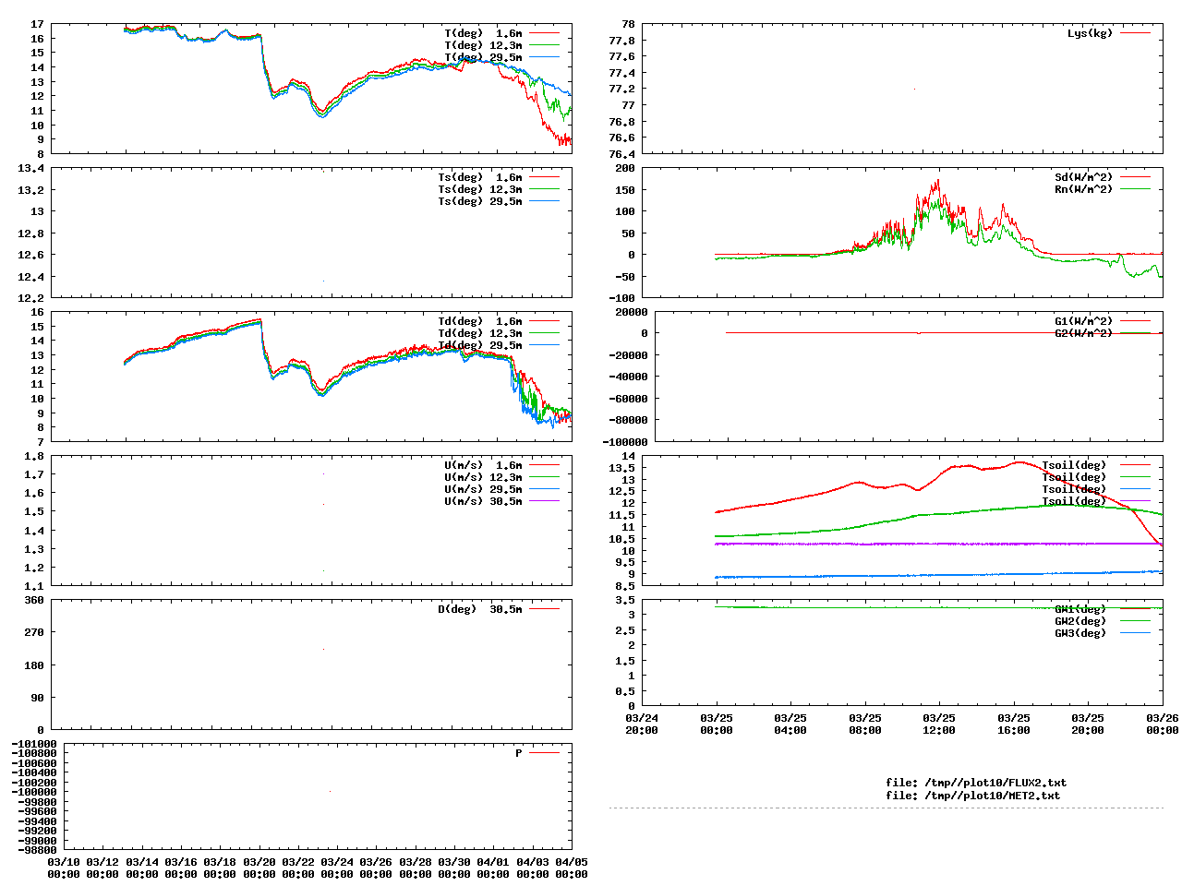Image resolution: width=1182 pixels, height=886 pixels.
Task: Select the 'T(deg) 12.3m' legend entry
Action: click(483, 45)
